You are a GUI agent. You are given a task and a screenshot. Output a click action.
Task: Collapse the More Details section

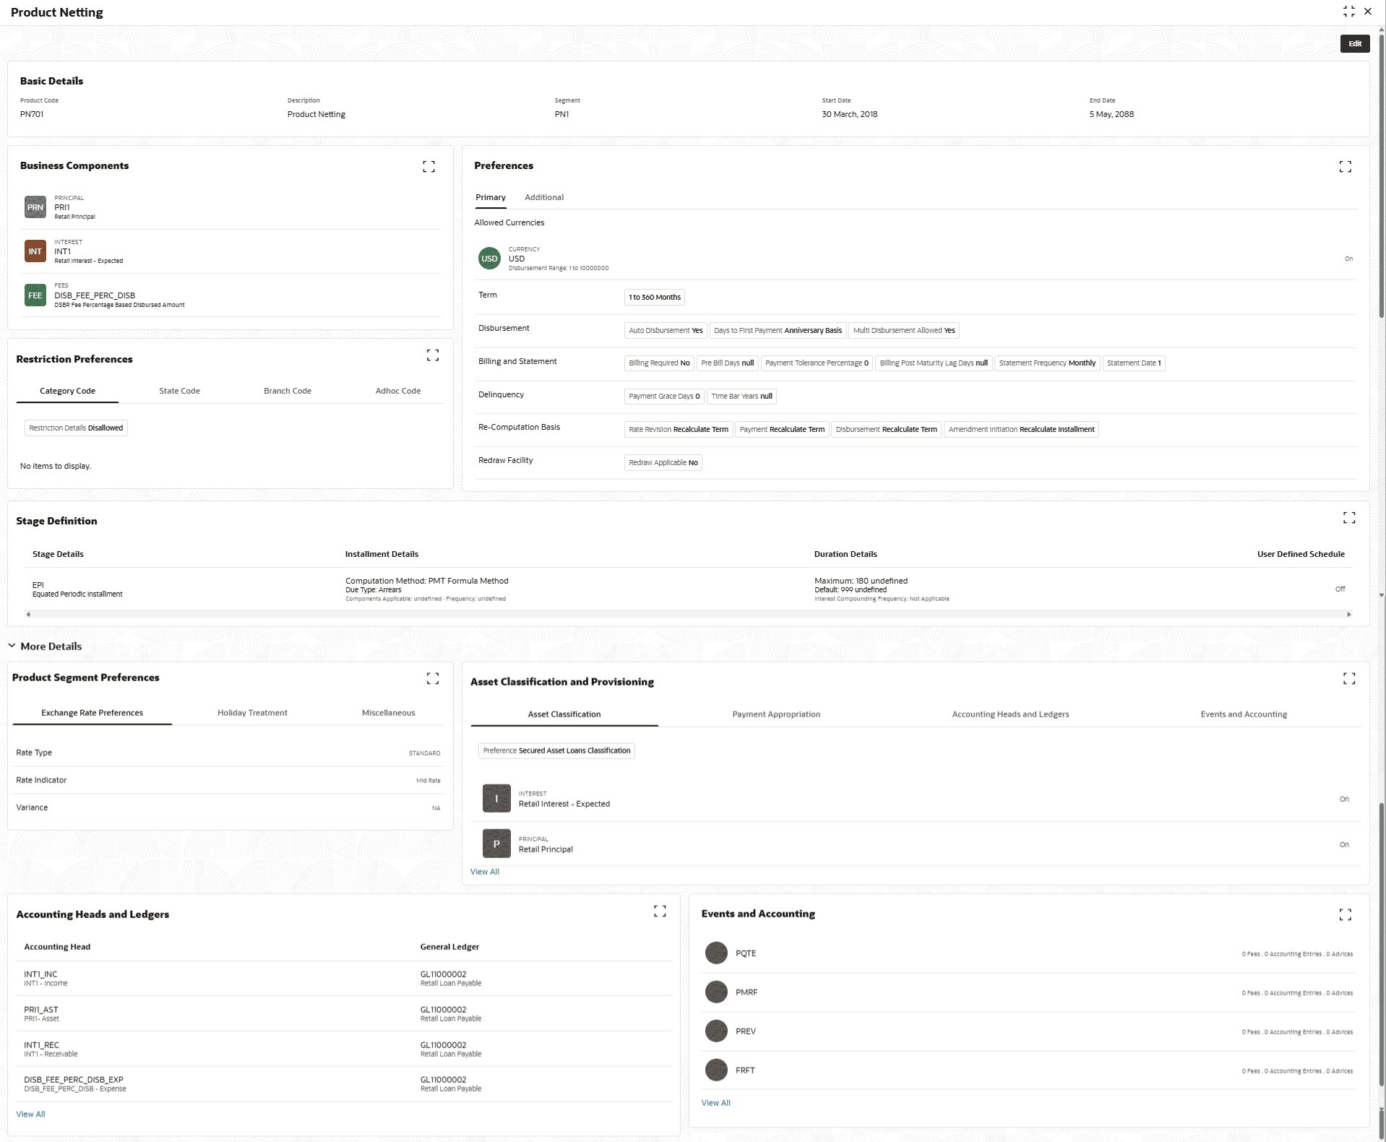point(12,646)
